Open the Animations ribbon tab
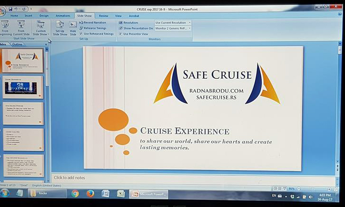345x207 pixels. coord(63,16)
